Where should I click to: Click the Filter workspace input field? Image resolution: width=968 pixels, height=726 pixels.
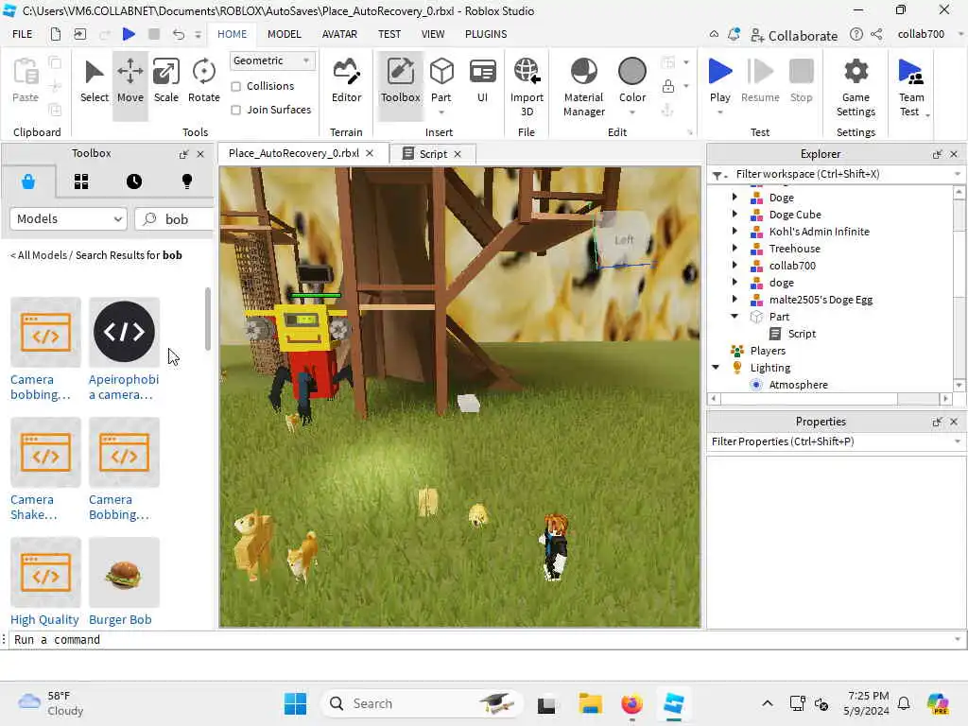click(x=838, y=174)
